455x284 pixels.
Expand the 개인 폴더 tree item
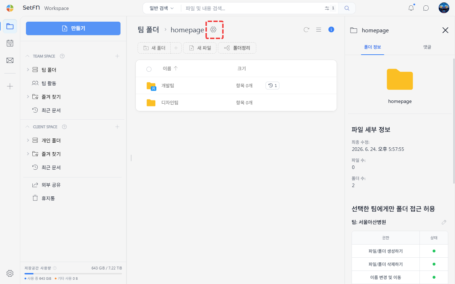pyautogui.click(x=28, y=140)
